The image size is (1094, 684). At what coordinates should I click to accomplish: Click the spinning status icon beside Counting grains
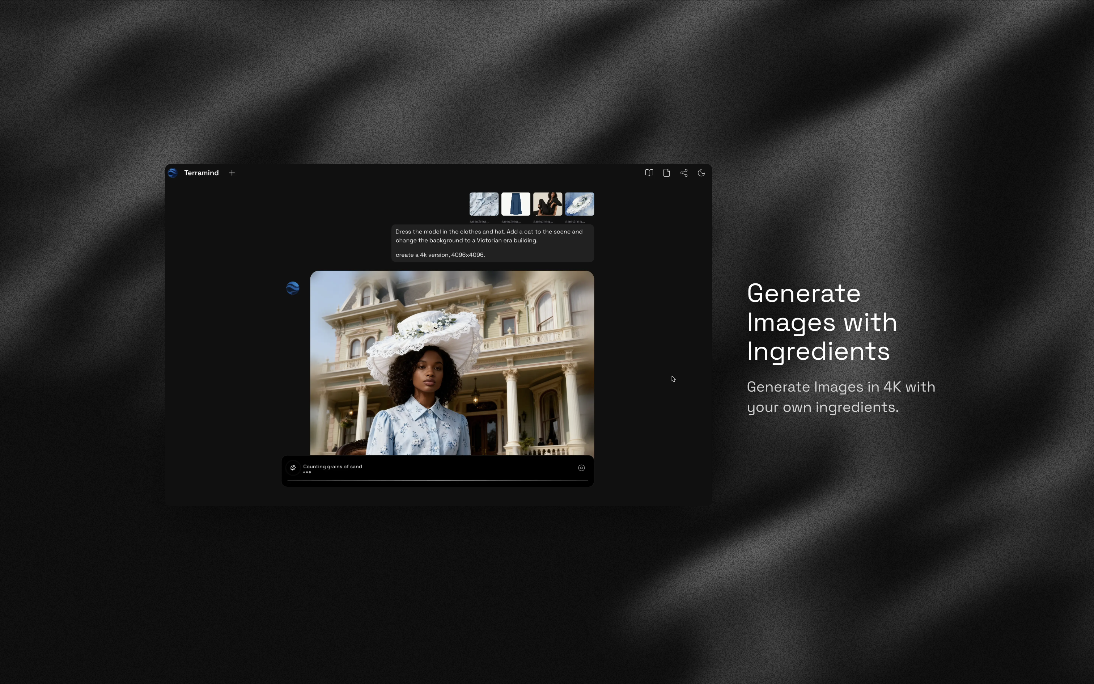pos(293,468)
